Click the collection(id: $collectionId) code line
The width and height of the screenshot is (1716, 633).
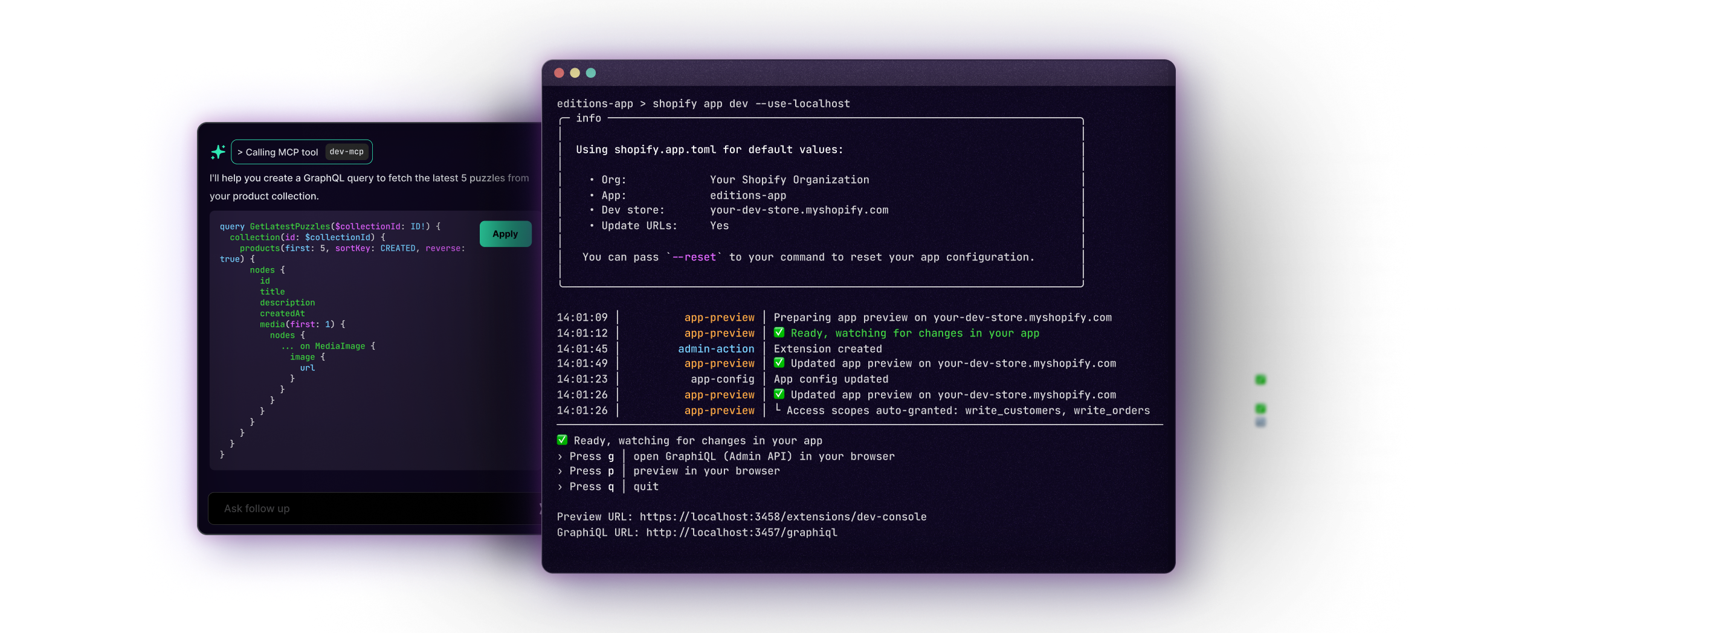[307, 237]
